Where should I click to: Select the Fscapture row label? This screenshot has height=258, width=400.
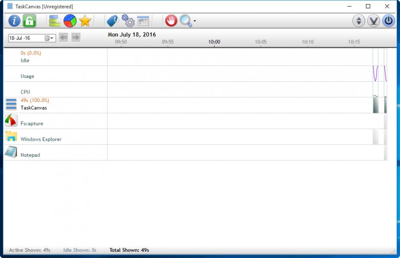click(x=32, y=124)
